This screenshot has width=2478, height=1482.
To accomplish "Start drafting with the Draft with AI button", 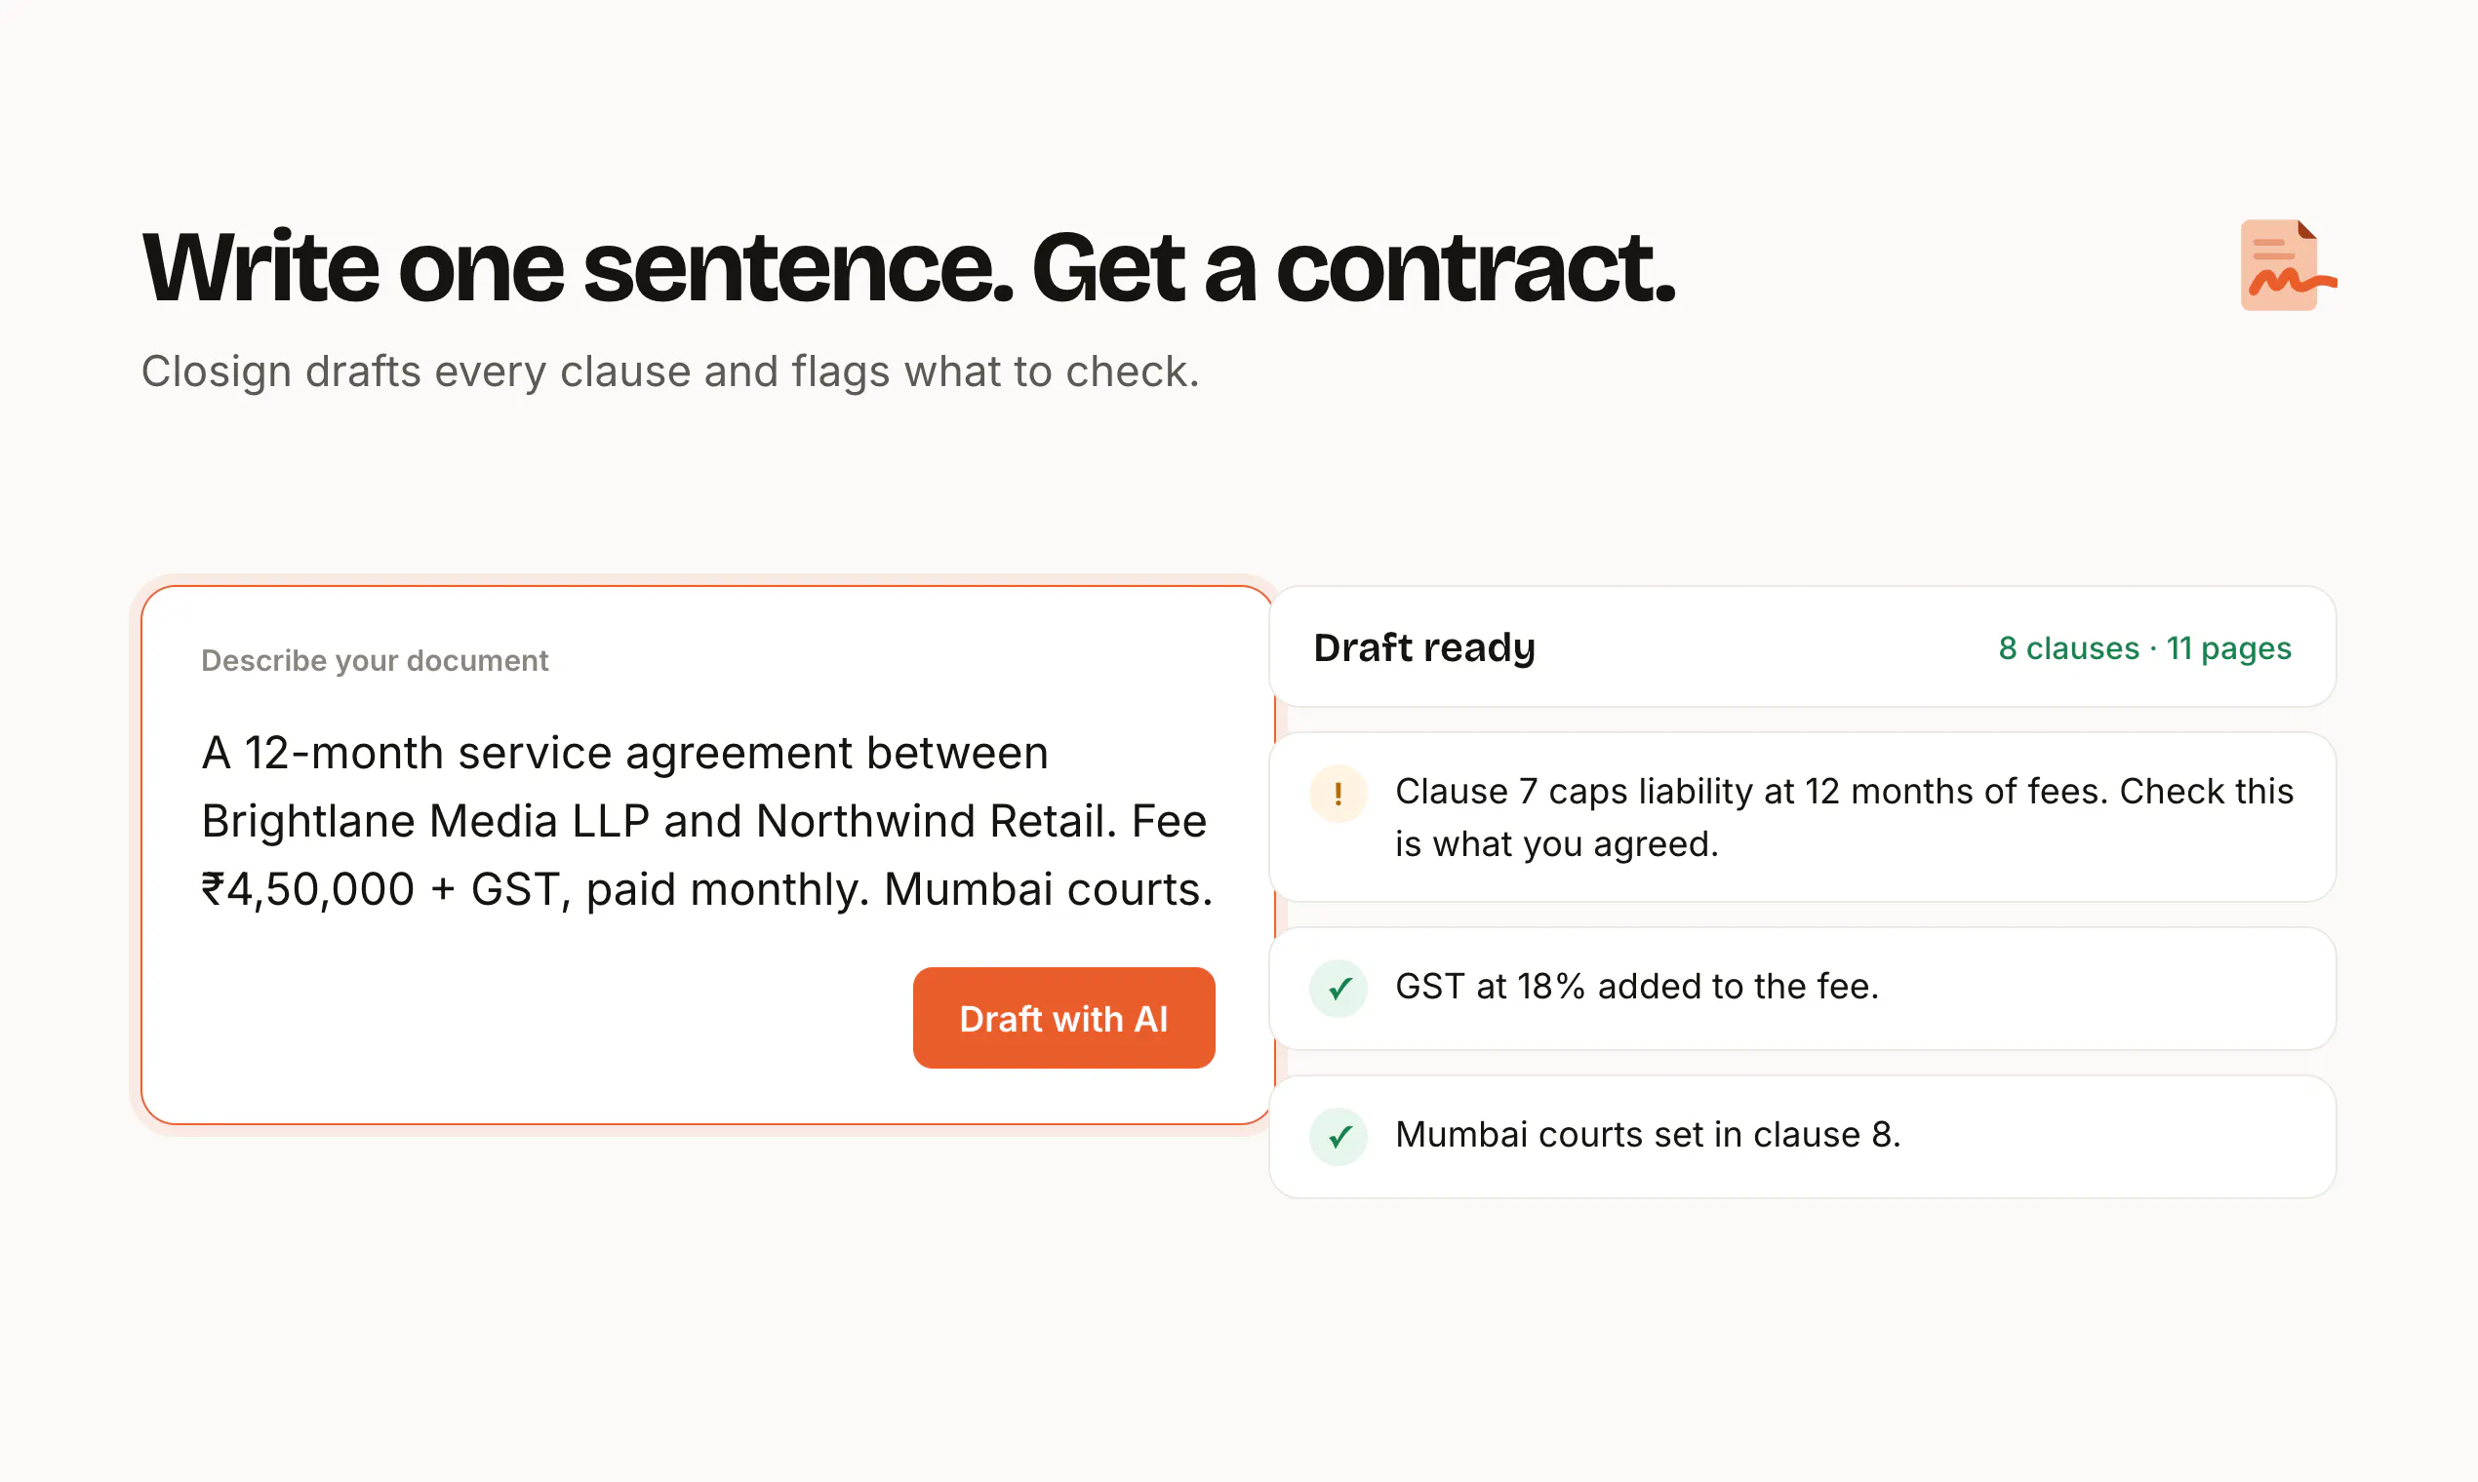I will [x=1064, y=1018].
